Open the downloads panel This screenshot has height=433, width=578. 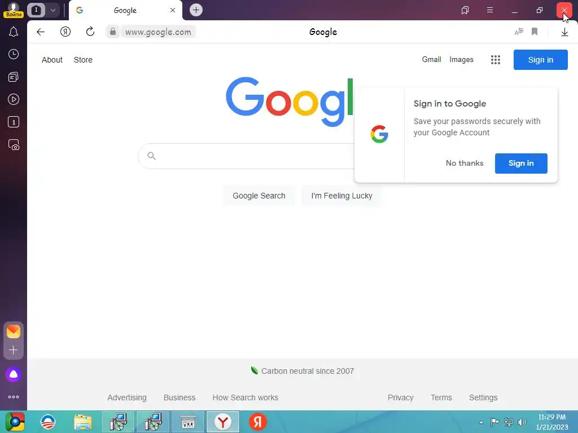(x=564, y=32)
